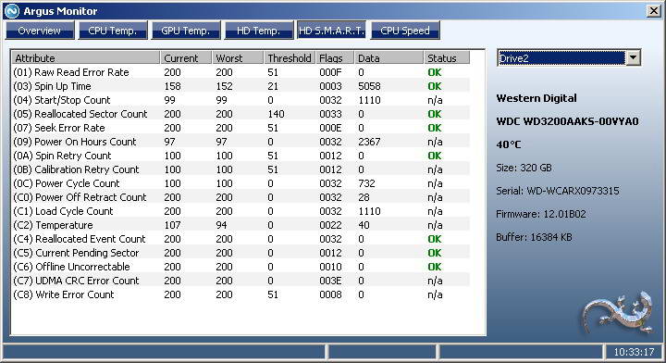
Task: Switch to the GPU Temp. tab
Action: coord(186,31)
